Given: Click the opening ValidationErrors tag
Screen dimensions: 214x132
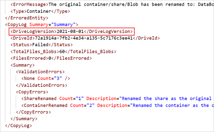Looking at the screenshot, I should tap(40, 72).
